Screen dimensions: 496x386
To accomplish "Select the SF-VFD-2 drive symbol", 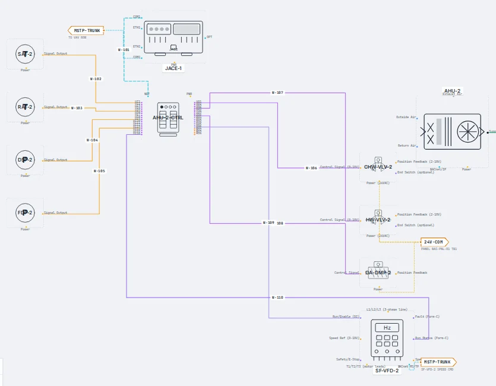I will 387,340.
